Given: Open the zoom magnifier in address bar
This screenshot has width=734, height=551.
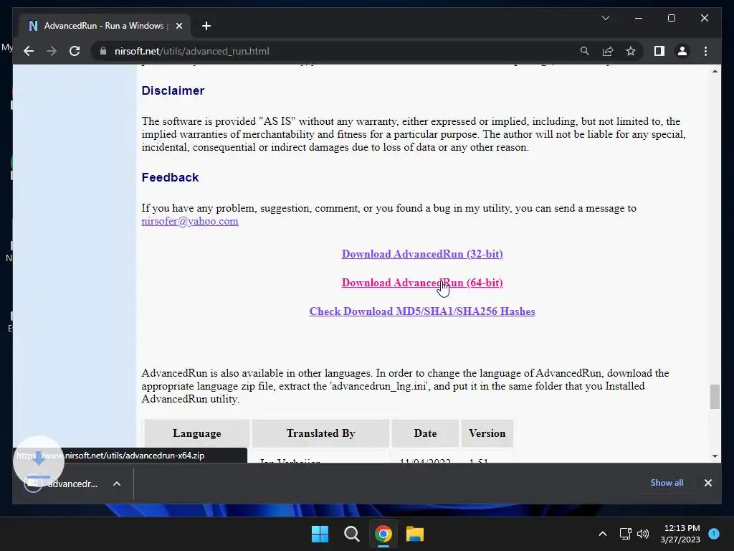Looking at the screenshot, I should coord(585,51).
